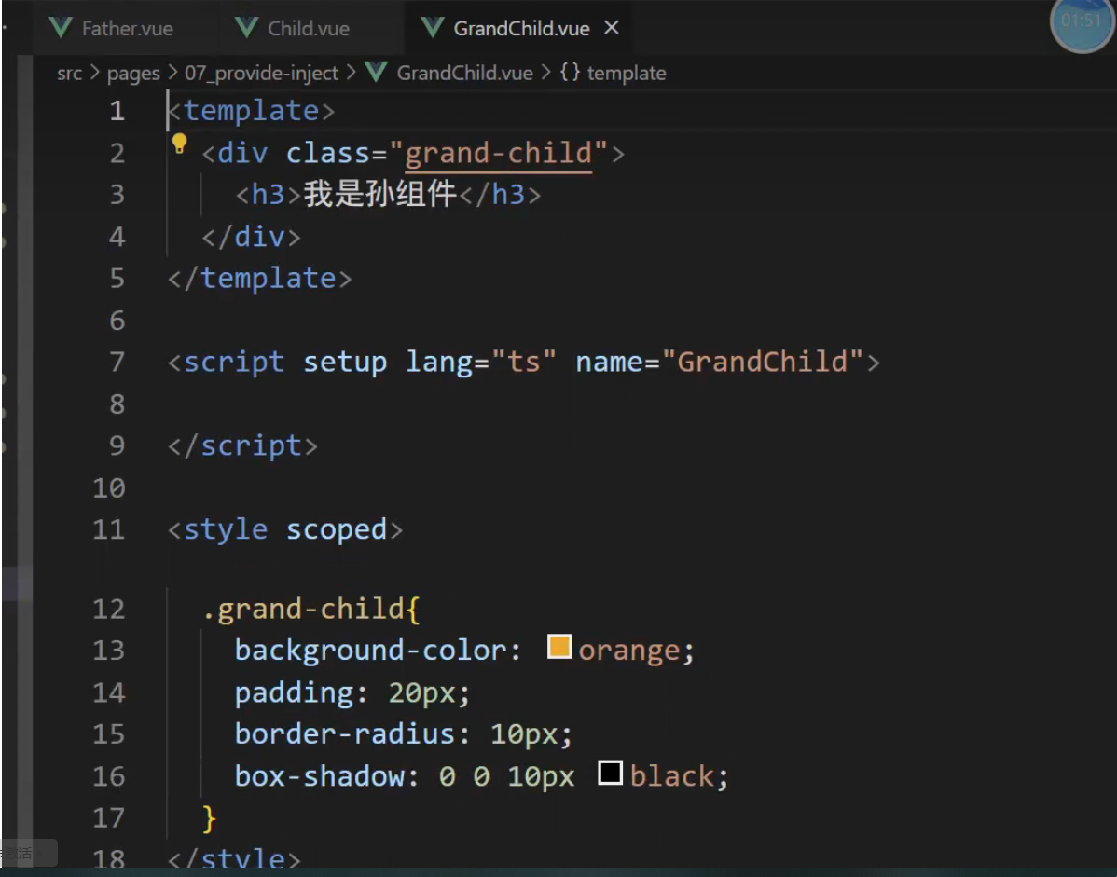This screenshot has width=1117, height=877.
Task: Click the scoped attribute
Action: (337, 529)
